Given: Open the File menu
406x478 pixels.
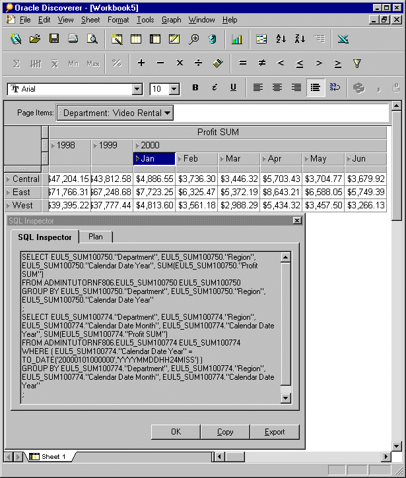Looking at the screenshot, I should click(25, 20).
